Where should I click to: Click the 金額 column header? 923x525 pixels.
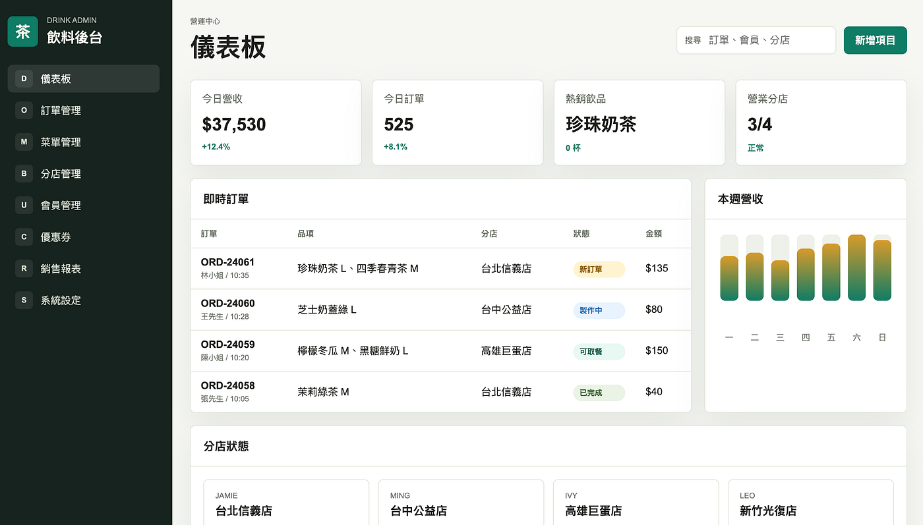[x=654, y=234]
